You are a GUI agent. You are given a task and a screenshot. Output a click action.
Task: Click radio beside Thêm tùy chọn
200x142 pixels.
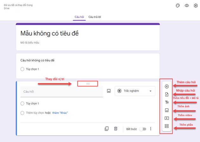(x=22, y=113)
